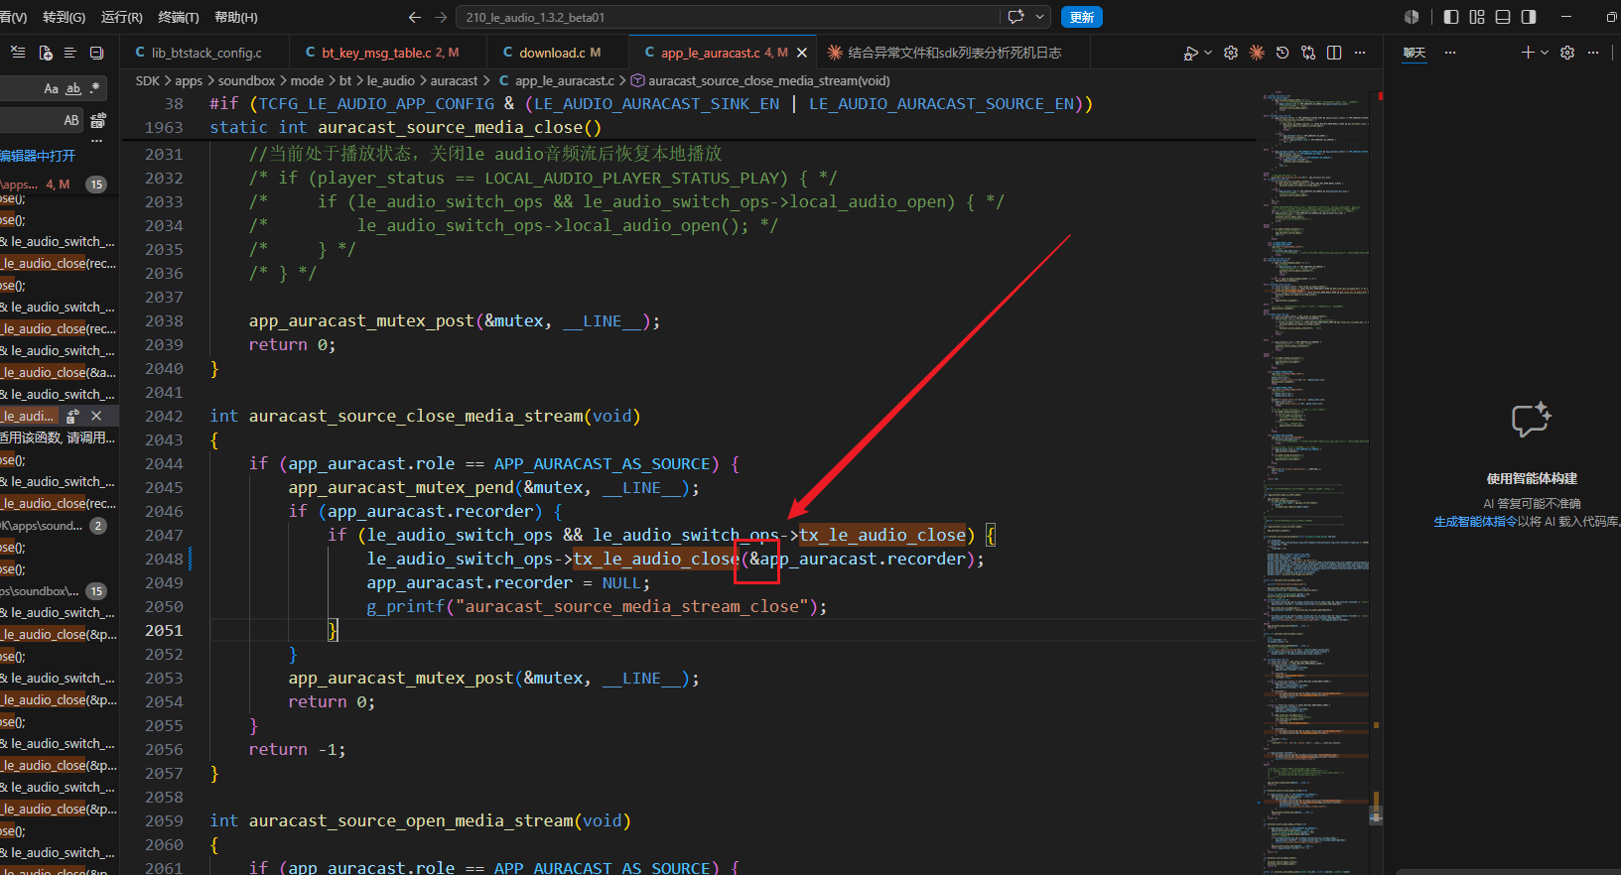This screenshot has height=875, width=1621.
Task: Click the 'auracast' breadcrumb folder segment
Action: (454, 80)
